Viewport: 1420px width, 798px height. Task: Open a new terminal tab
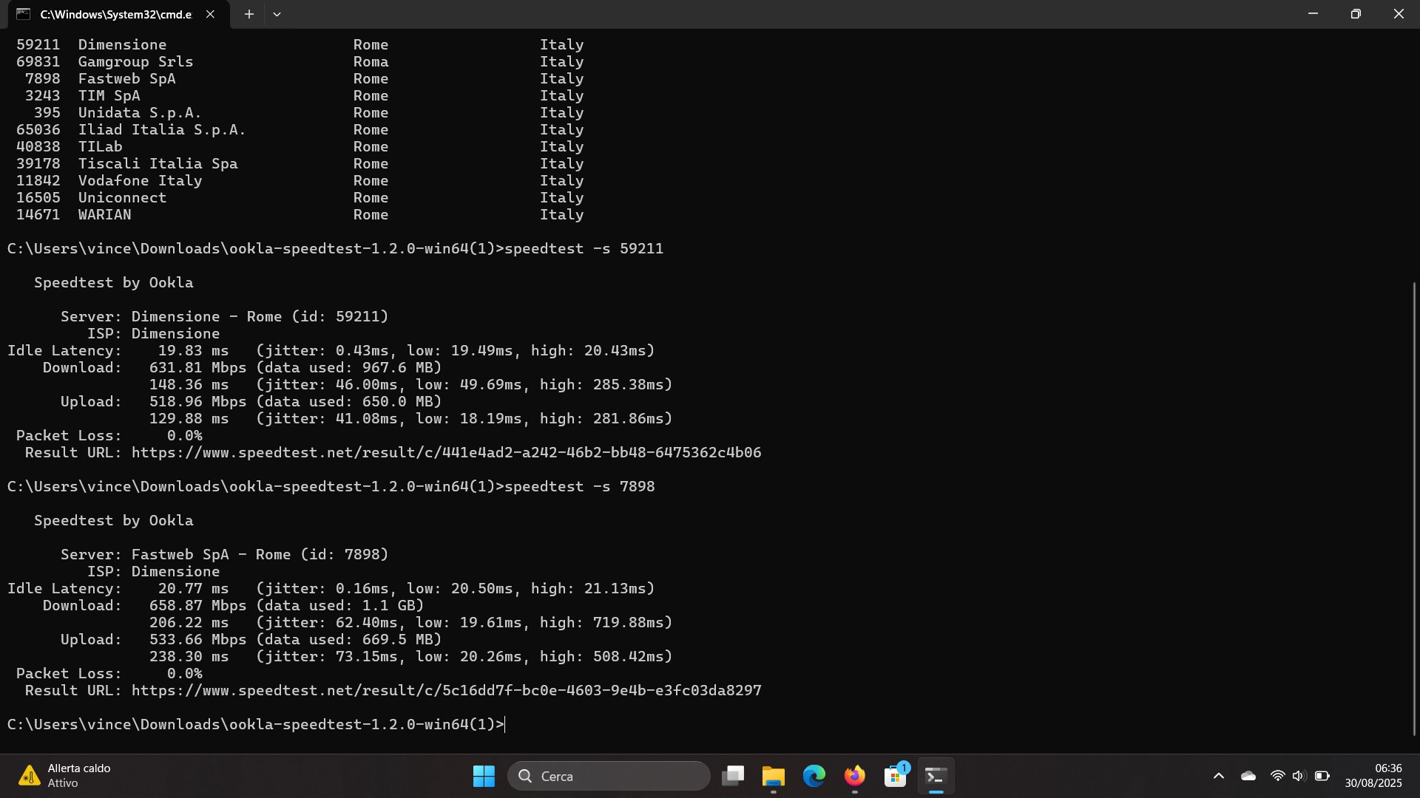coord(249,14)
